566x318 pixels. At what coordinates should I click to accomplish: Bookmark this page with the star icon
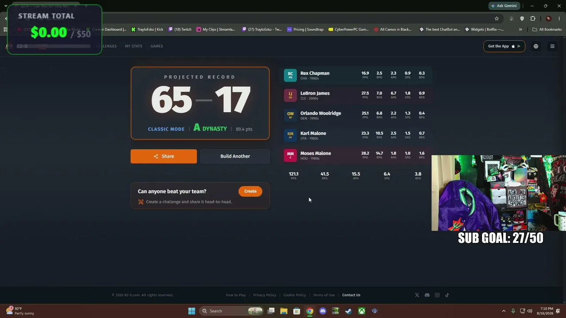coord(497,19)
